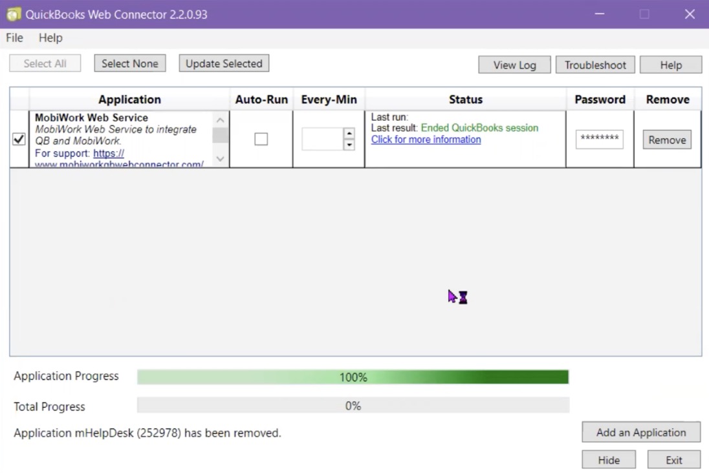This screenshot has width=709, height=473.
Task: Click the Add an Application button
Action: pos(640,432)
